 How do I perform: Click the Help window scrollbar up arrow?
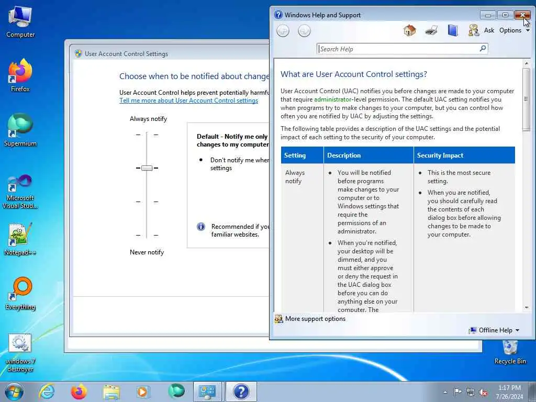(x=527, y=63)
